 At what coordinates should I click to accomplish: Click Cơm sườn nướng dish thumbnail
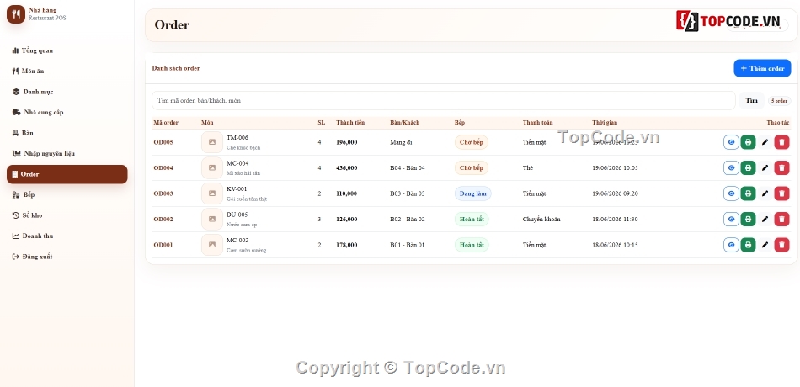pos(211,245)
